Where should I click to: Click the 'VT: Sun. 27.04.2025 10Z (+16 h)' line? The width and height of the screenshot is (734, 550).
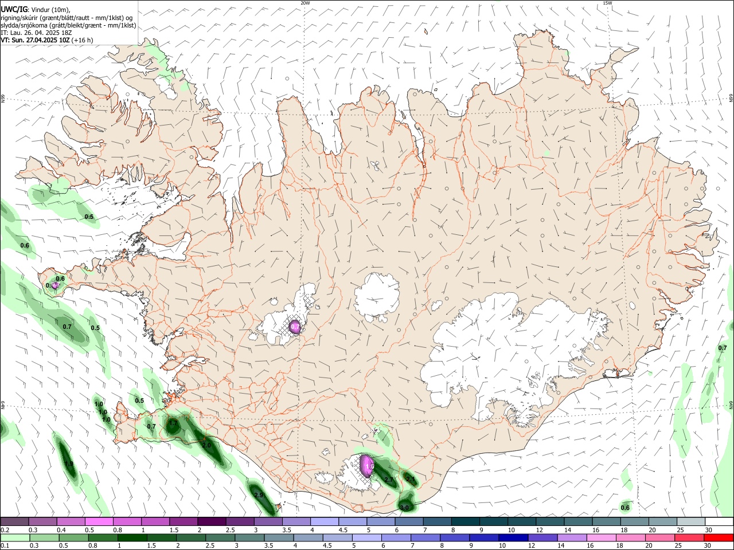(x=47, y=40)
